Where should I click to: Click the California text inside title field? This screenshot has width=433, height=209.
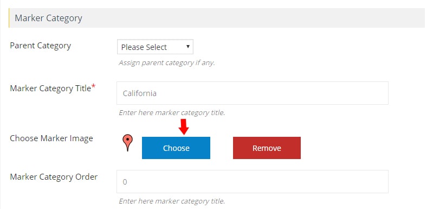click(x=140, y=93)
